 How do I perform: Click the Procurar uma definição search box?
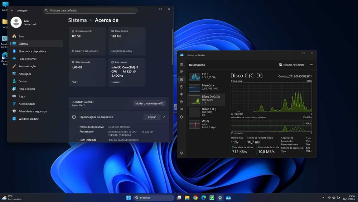[91, 10]
